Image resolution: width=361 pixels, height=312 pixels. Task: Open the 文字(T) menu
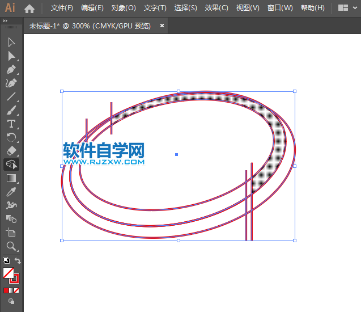coord(155,8)
